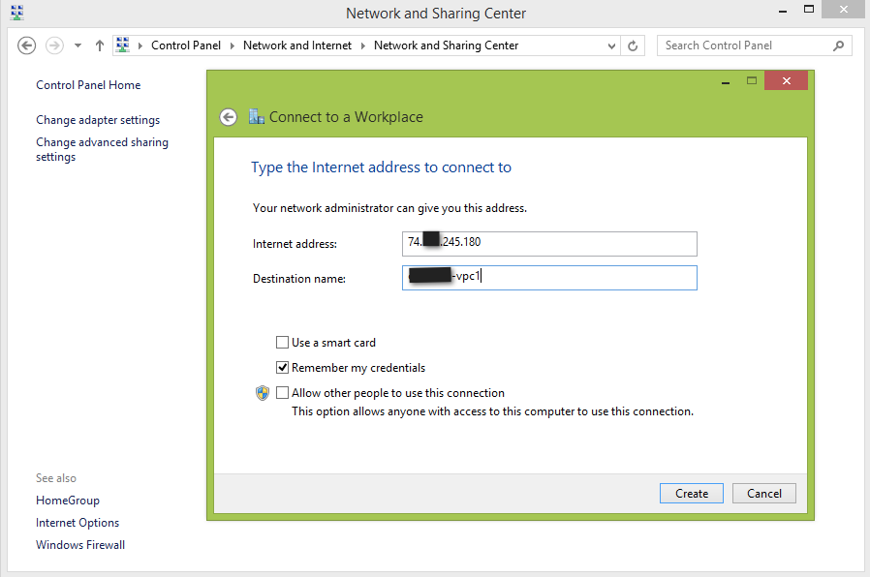
Task: Expand the address bar history dropdown
Action: (611, 46)
